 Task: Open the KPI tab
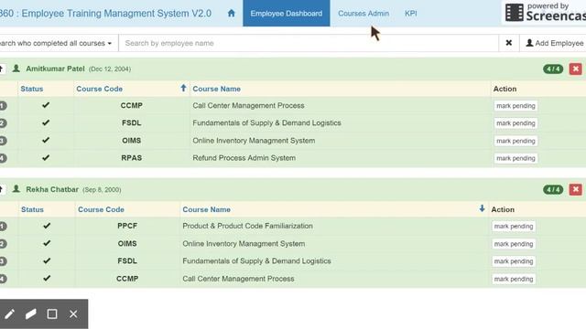tap(411, 13)
